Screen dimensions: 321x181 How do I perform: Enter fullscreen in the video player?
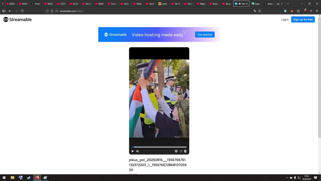point(181,151)
